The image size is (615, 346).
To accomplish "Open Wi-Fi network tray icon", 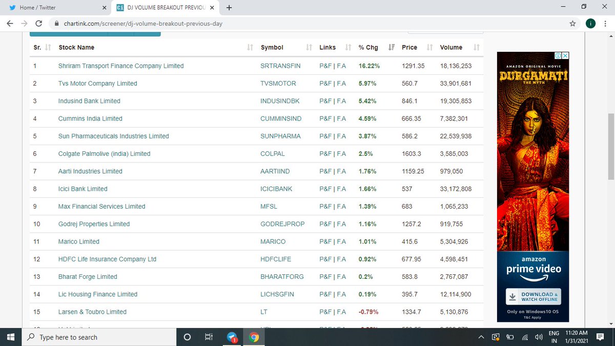I will [x=525, y=337].
